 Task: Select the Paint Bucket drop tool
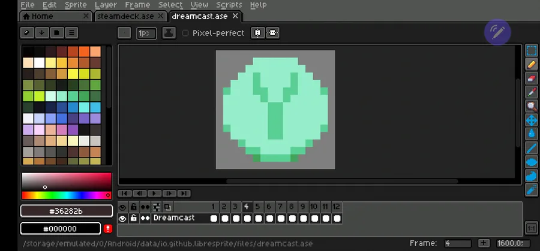tap(532, 134)
